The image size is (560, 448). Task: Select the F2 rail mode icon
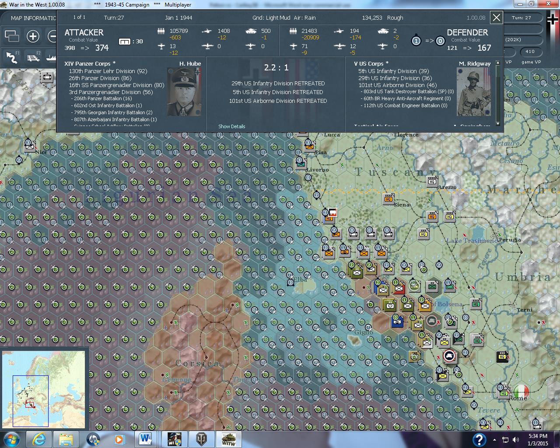point(33,57)
